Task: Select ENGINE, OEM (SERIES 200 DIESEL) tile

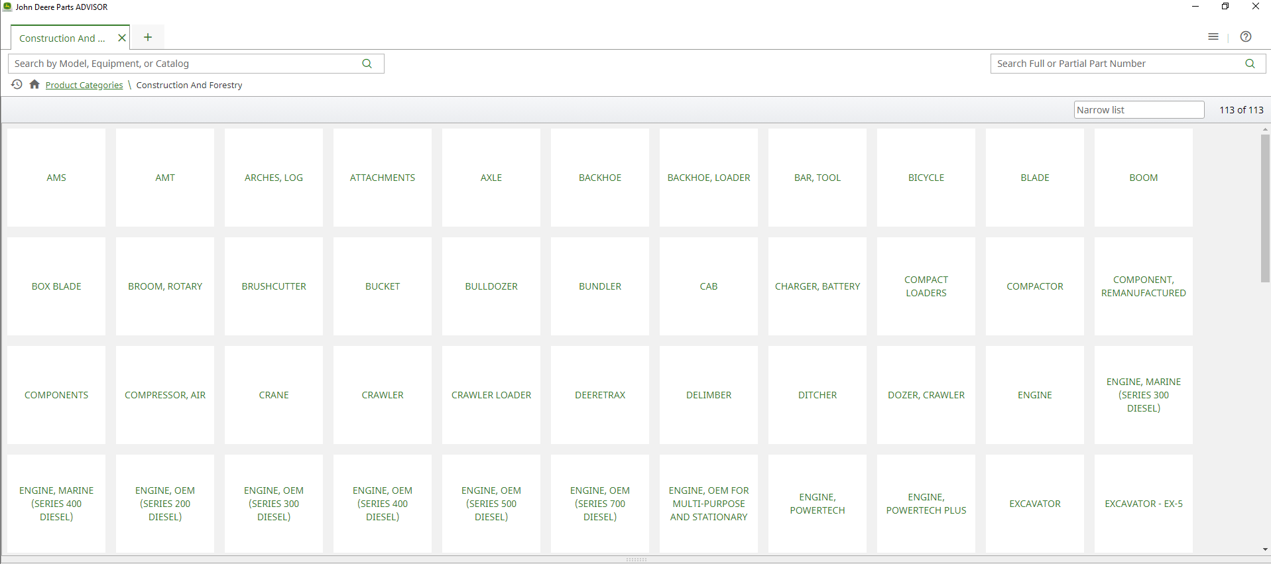Action: pyautogui.click(x=165, y=504)
